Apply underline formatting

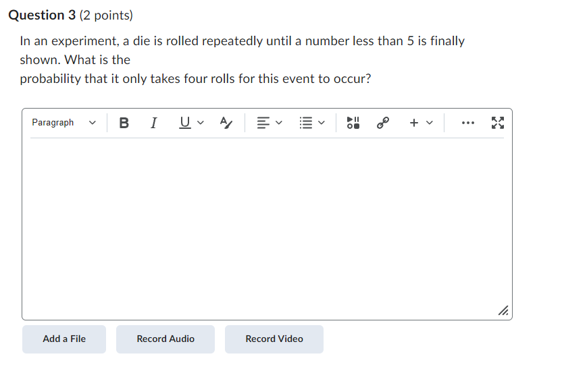185,123
